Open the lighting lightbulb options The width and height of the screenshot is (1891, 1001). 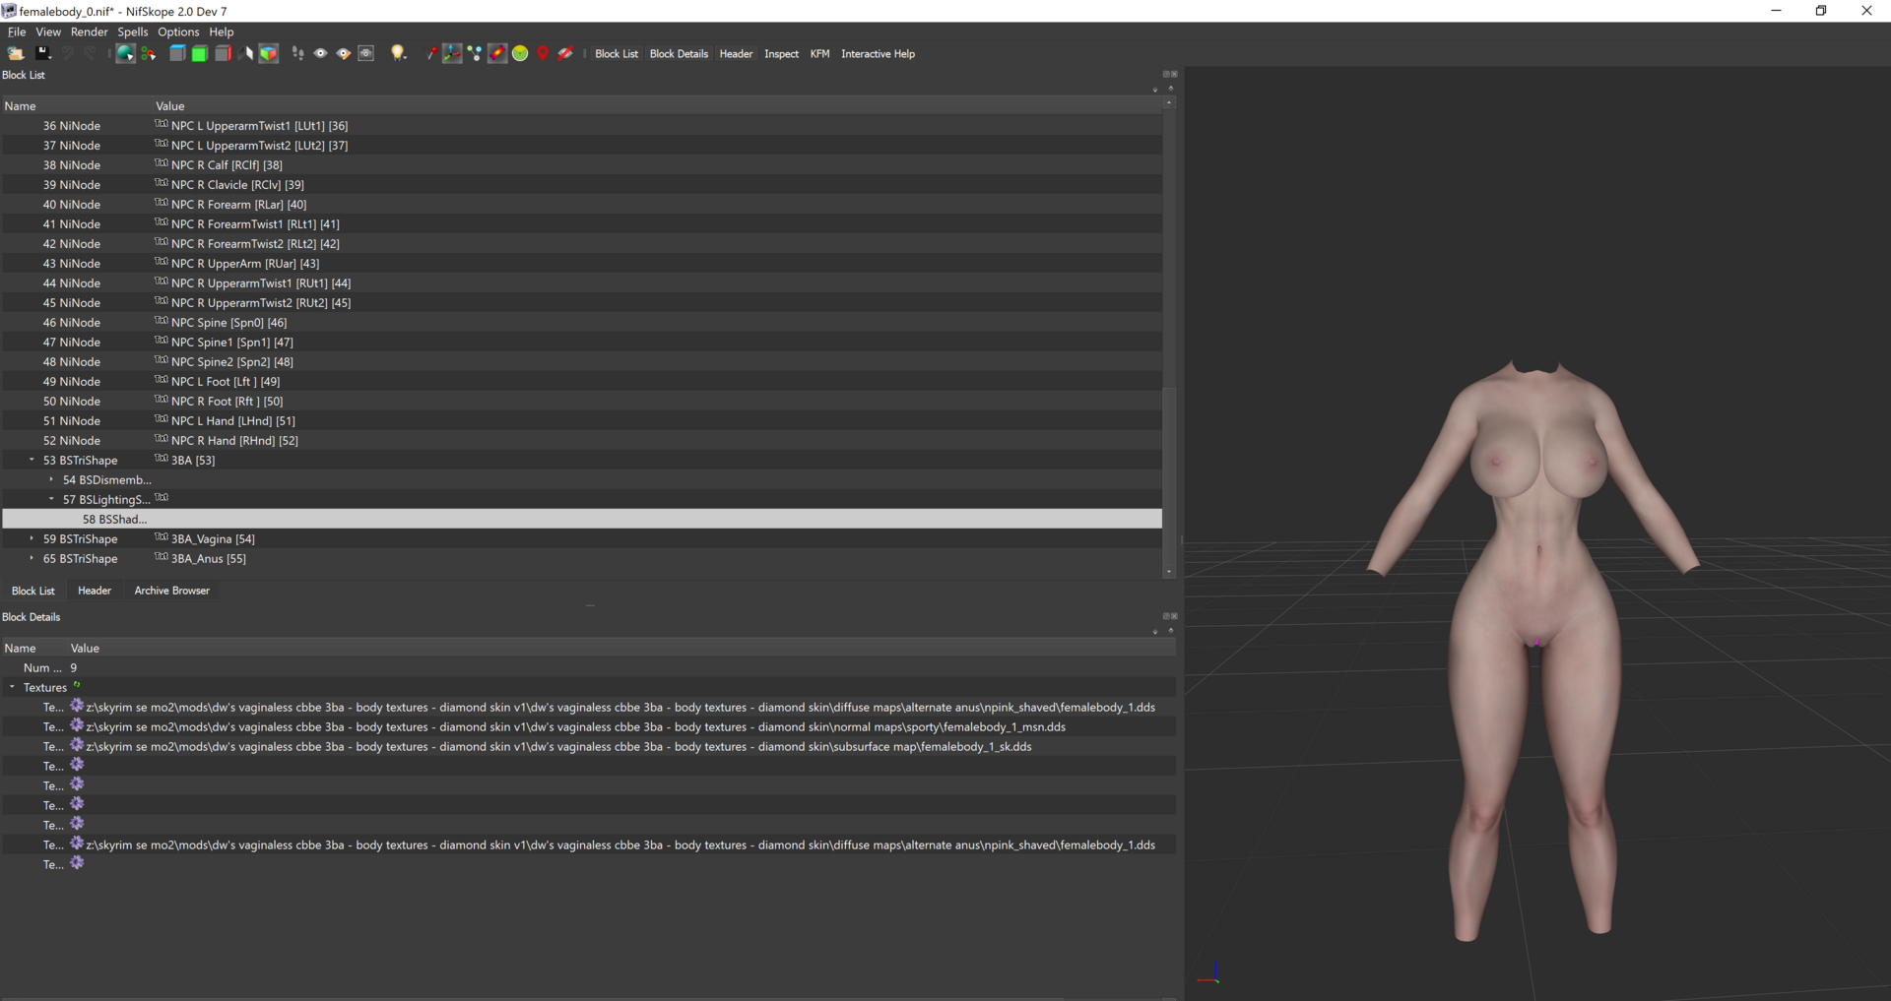click(398, 54)
